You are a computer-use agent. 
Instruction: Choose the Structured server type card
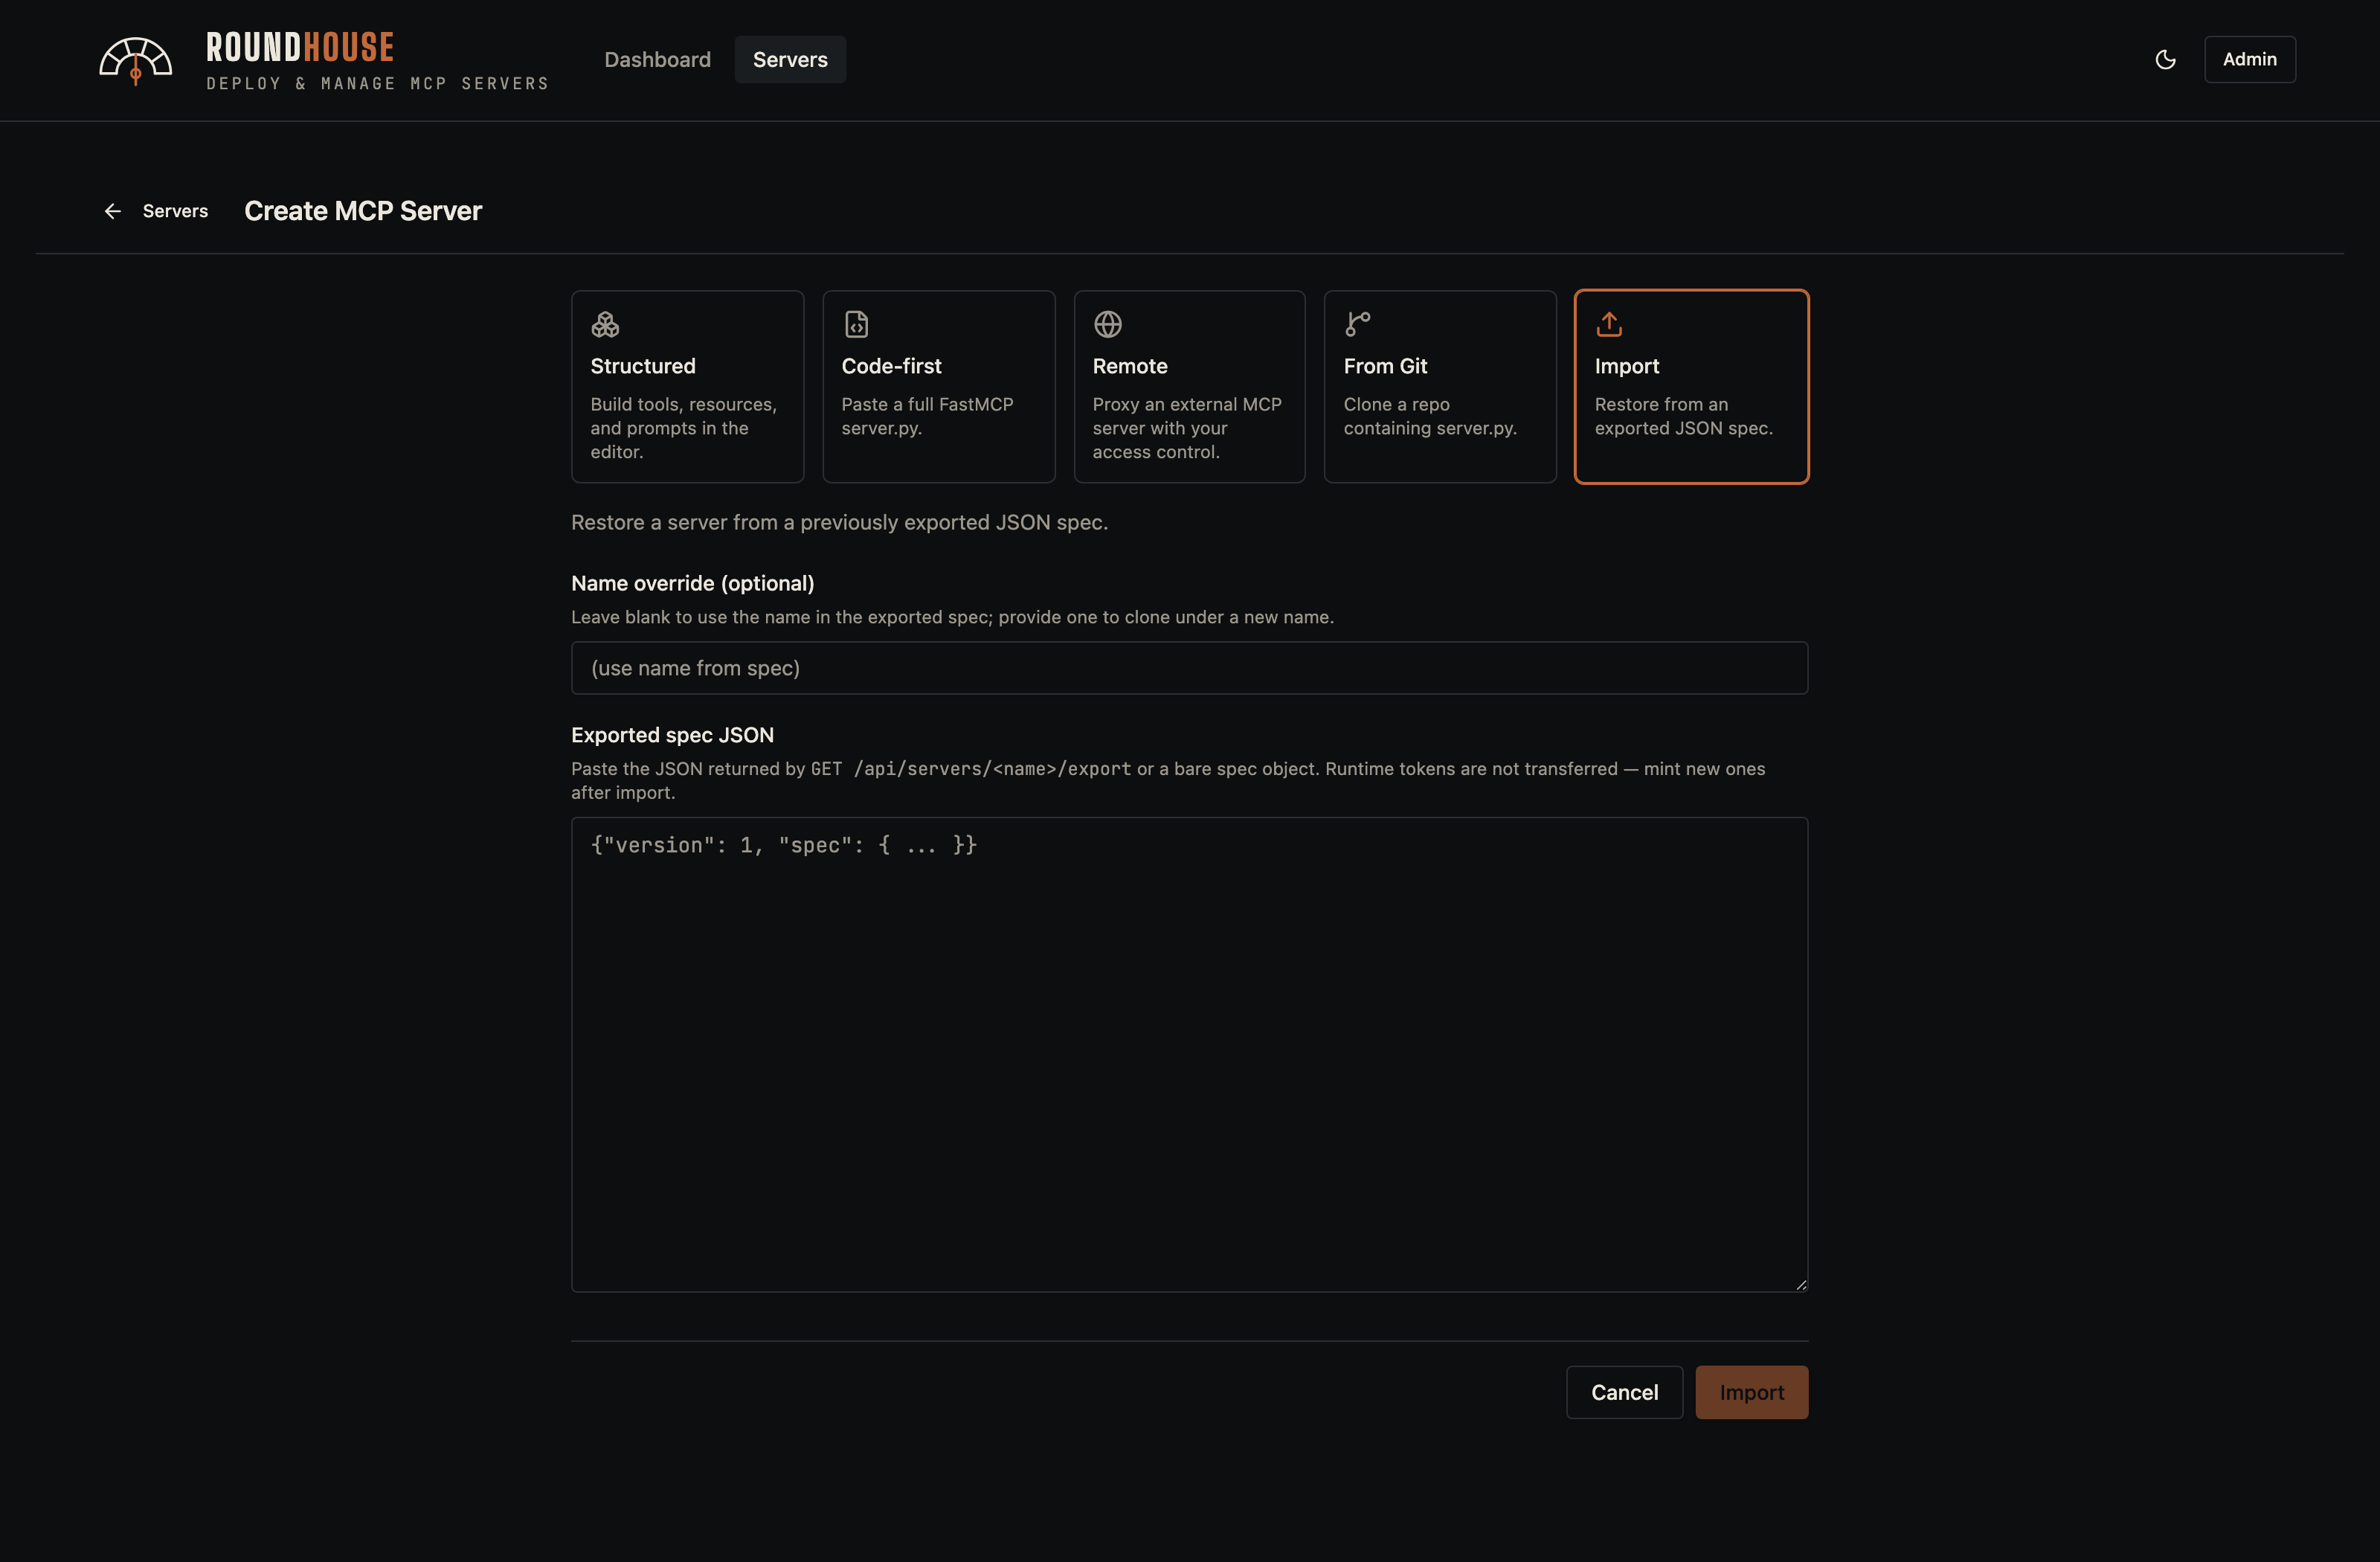(687, 387)
